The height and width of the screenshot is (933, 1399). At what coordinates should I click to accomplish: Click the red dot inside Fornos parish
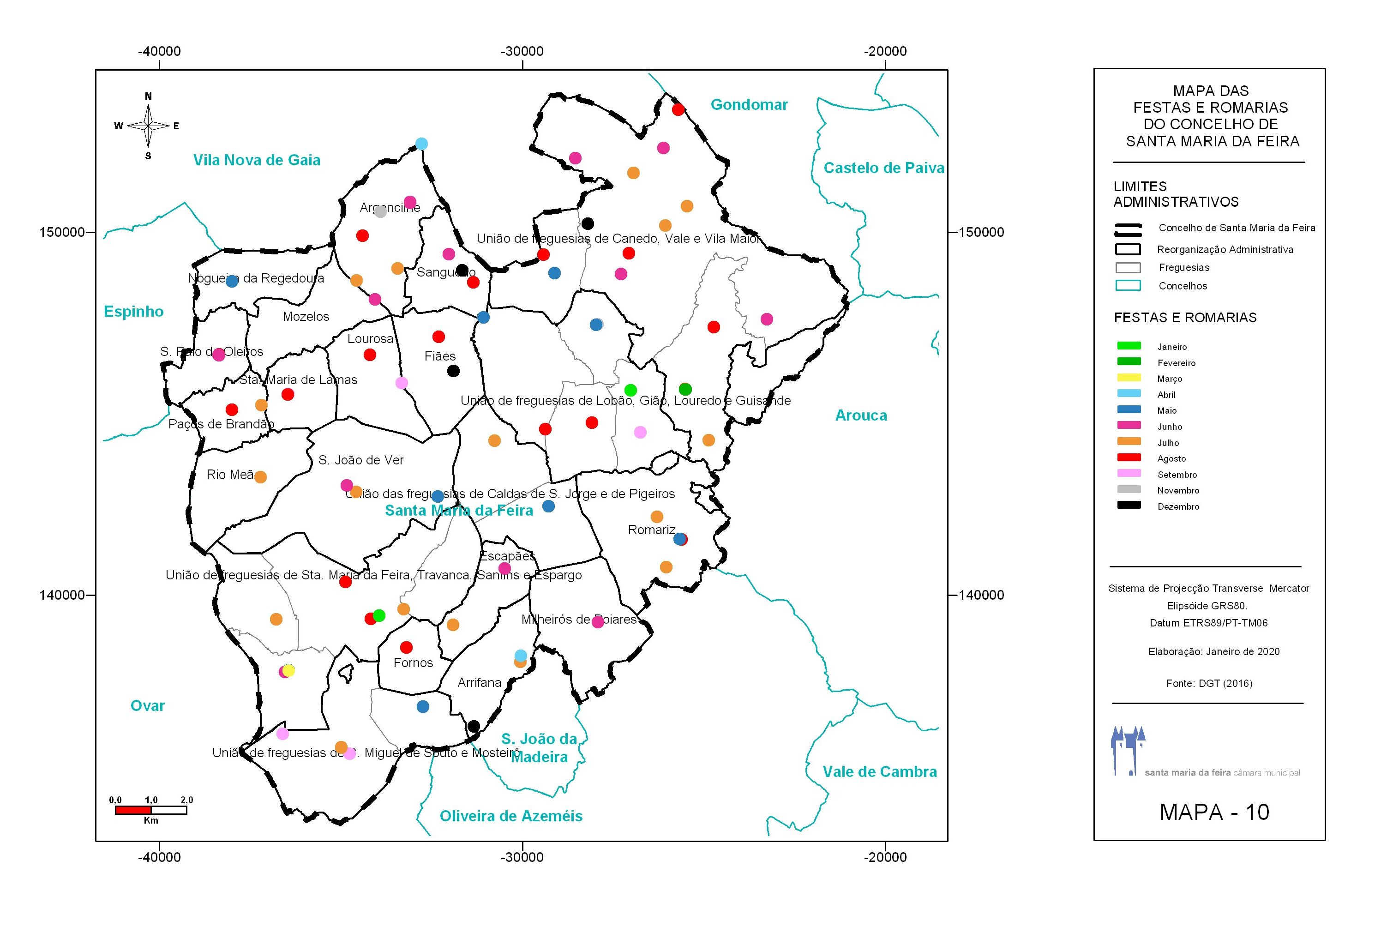[x=406, y=647]
